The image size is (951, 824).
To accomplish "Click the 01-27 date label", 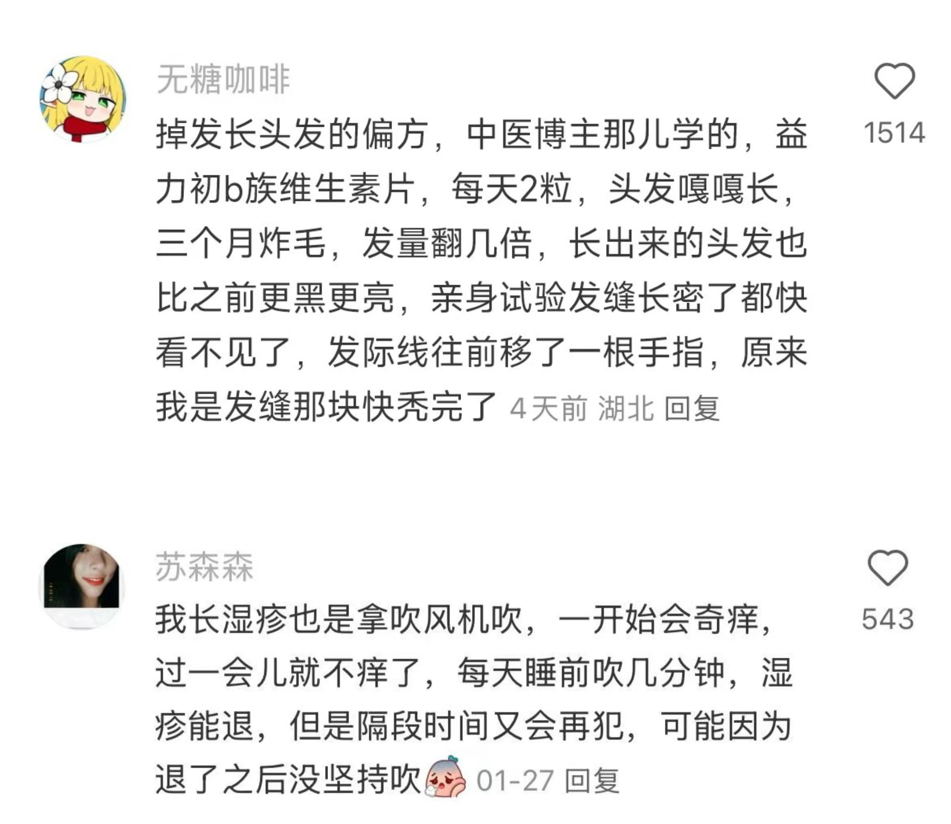I will [x=515, y=781].
